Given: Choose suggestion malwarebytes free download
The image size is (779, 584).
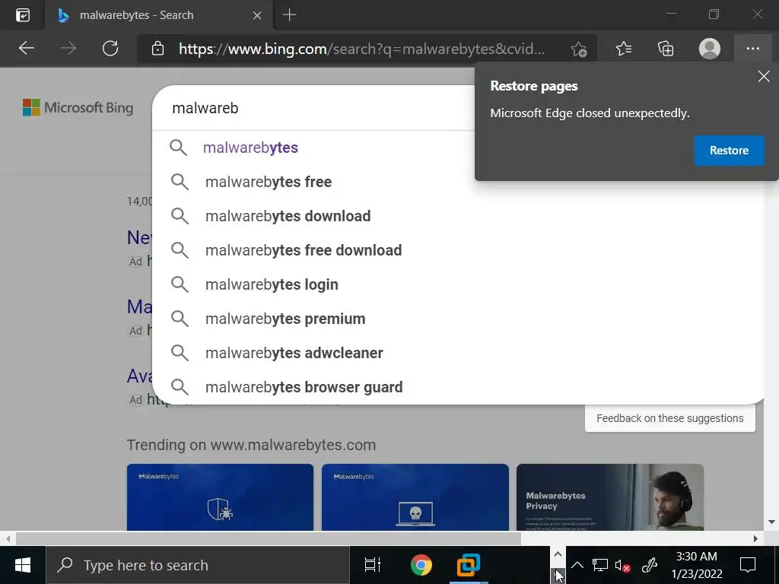Looking at the screenshot, I should 457,250.
